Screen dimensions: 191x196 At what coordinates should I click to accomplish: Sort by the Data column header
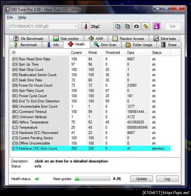[138, 53]
